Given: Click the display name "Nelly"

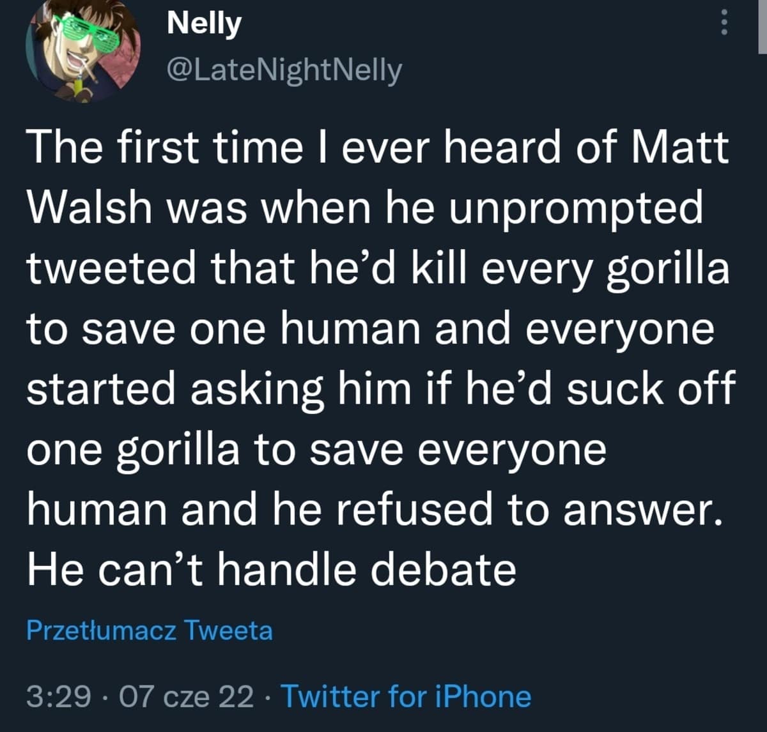Looking at the screenshot, I should tap(204, 24).
